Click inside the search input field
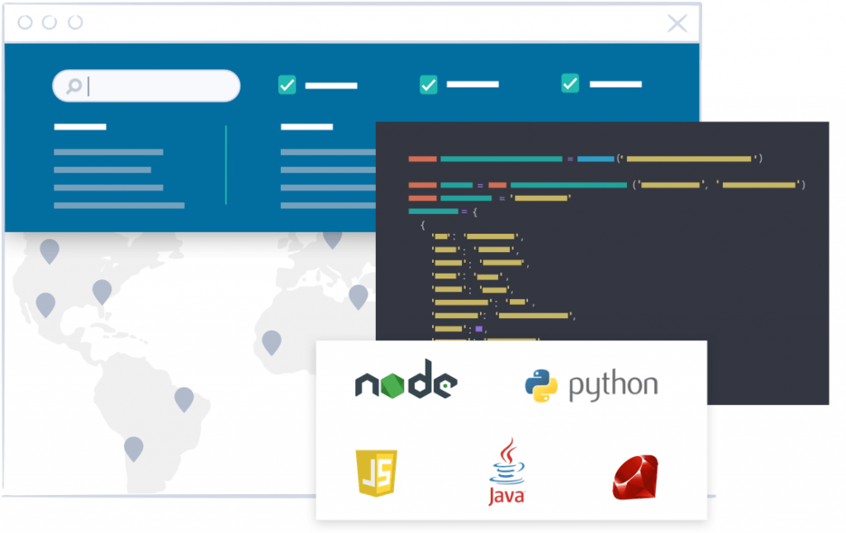 [157, 86]
